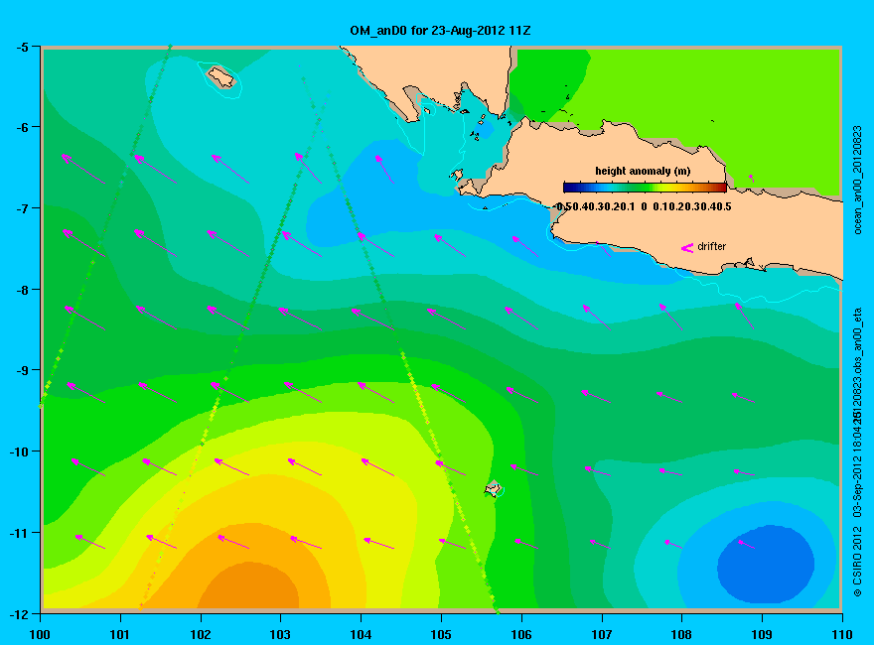Click the drifter legend label
This screenshot has width=874, height=645.
tap(712, 246)
